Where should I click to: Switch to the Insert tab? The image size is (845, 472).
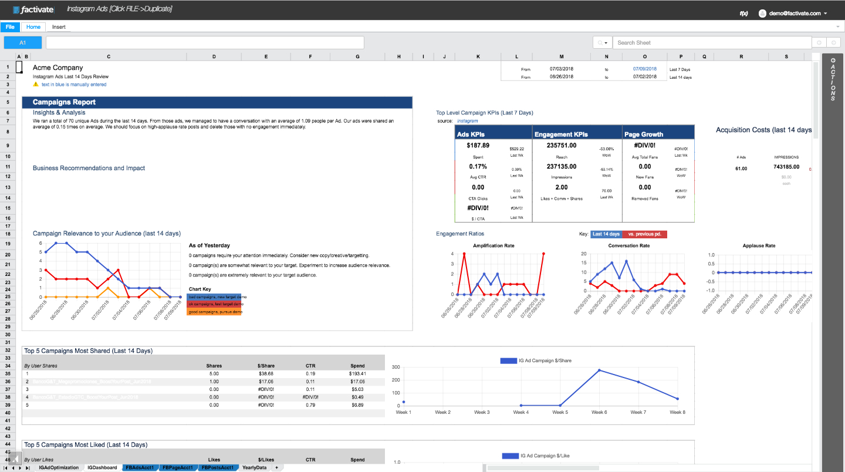click(59, 27)
